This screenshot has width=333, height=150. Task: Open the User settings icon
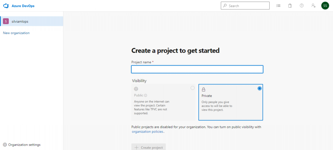pyautogui.click(x=313, y=6)
